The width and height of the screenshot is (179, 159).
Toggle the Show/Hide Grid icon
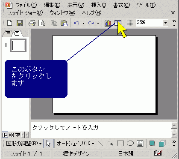coord(130,23)
